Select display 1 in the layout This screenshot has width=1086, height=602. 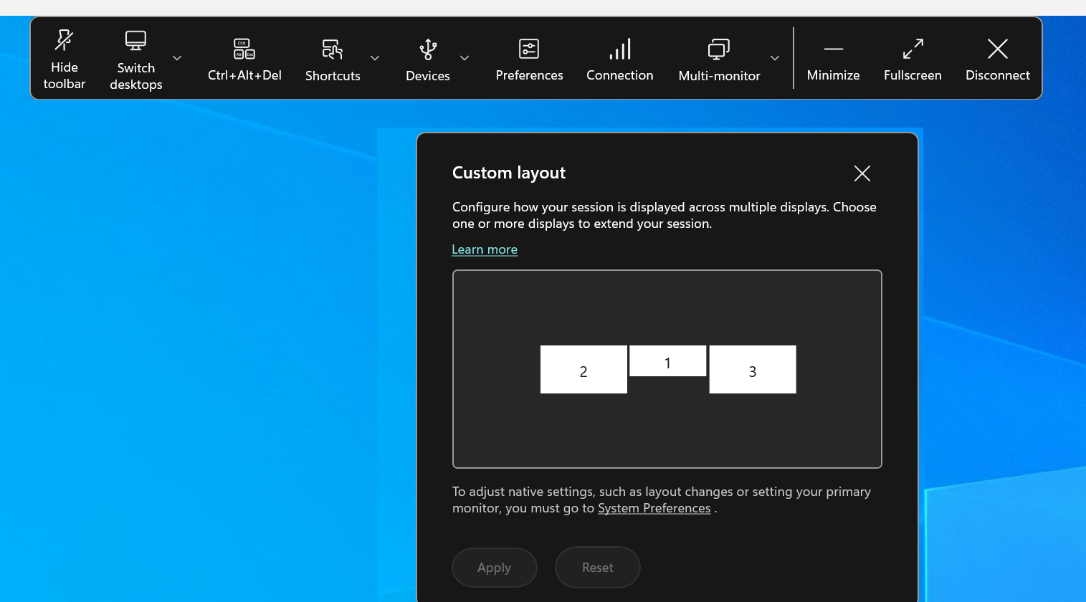pyautogui.click(x=667, y=361)
